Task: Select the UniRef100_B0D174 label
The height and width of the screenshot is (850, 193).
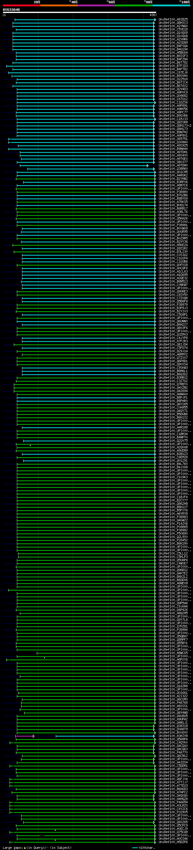Action: pyautogui.click(x=173, y=205)
